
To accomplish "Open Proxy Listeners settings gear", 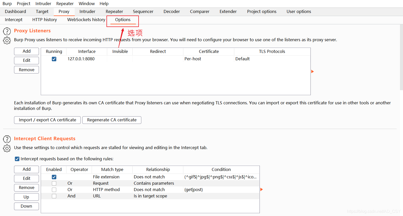I will [x=7, y=40].
